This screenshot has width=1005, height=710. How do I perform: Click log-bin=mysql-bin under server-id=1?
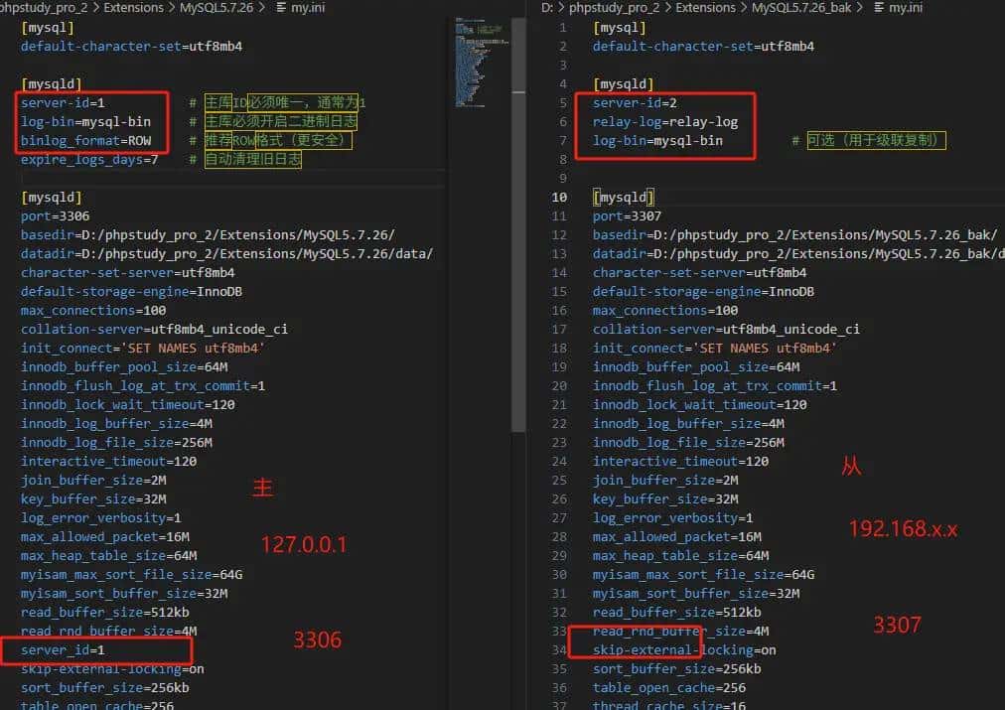coord(85,122)
